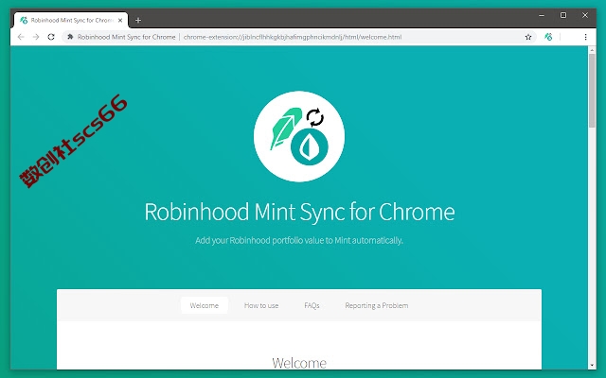
Task: Open the Robinhood Mint Sync extension toolbar icon
Action: (548, 37)
